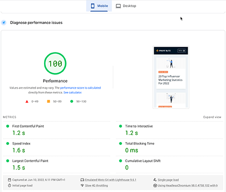
Task: Click the calendar icon beside Captured at
Action: [10, 180]
